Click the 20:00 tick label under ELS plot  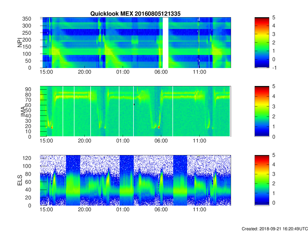[84, 210]
